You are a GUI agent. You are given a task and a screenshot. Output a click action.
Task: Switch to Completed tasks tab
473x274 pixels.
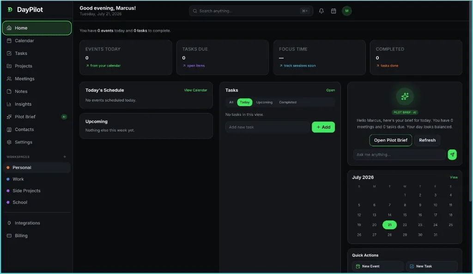click(x=287, y=102)
